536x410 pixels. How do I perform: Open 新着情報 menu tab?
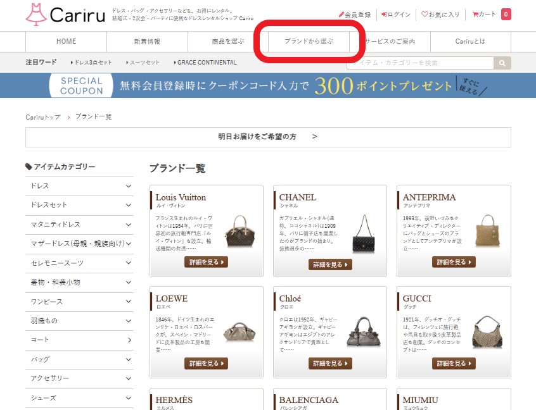(x=148, y=42)
